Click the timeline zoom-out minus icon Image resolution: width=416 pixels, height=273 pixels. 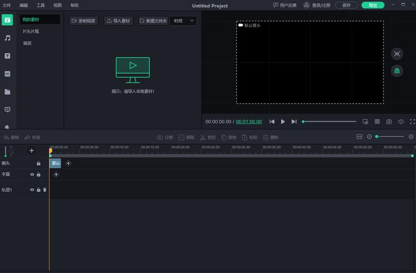(x=369, y=136)
